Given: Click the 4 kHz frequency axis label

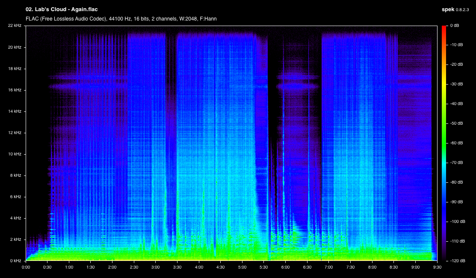Looking at the screenshot, I should [x=15, y=218].
